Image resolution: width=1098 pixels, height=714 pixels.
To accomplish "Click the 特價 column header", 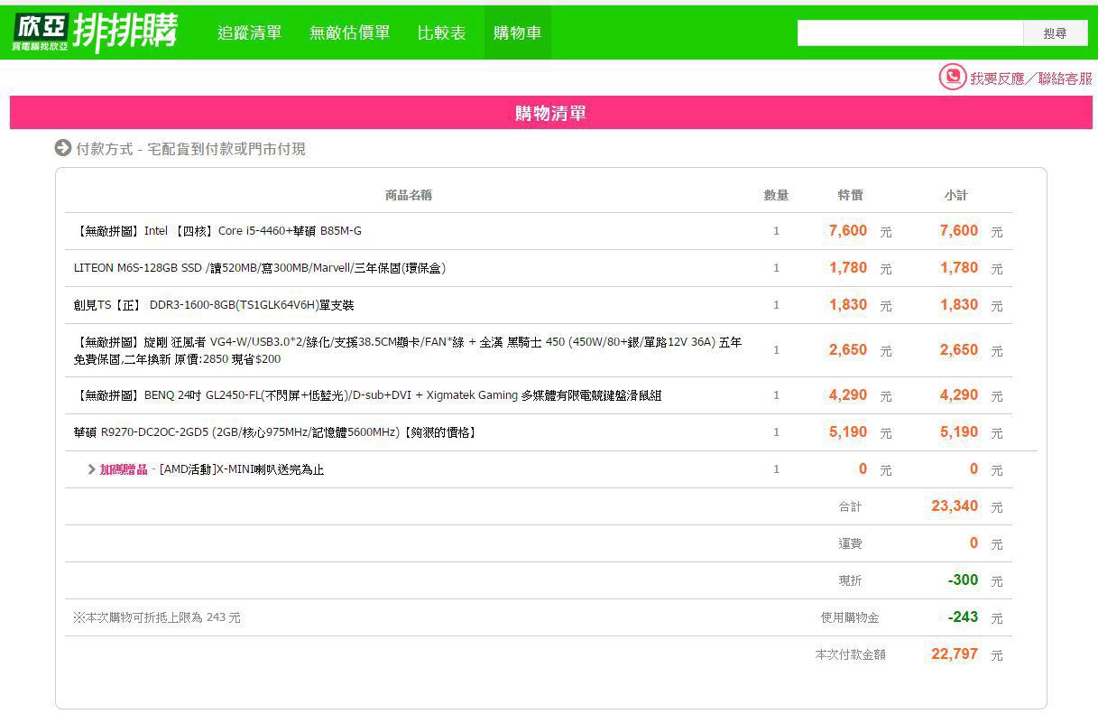I will (850, 195).
